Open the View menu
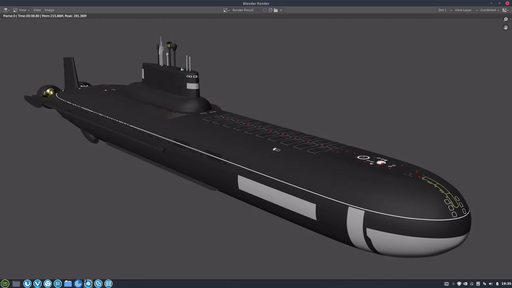The height and width of the screenshot is (288, 512). (37, 10)
